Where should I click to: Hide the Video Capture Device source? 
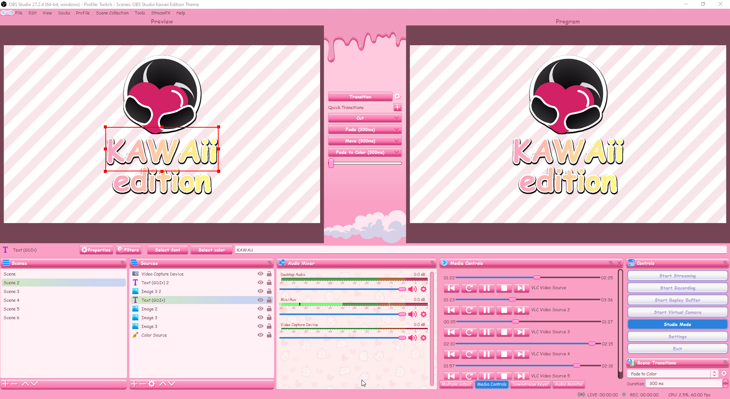tap(260, 274)
